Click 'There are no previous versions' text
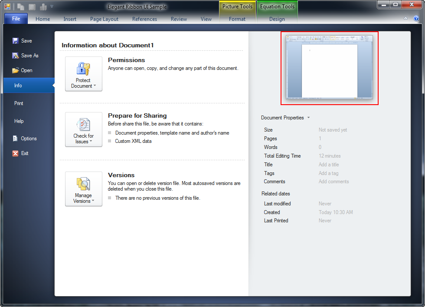 [x=157, y=198]
